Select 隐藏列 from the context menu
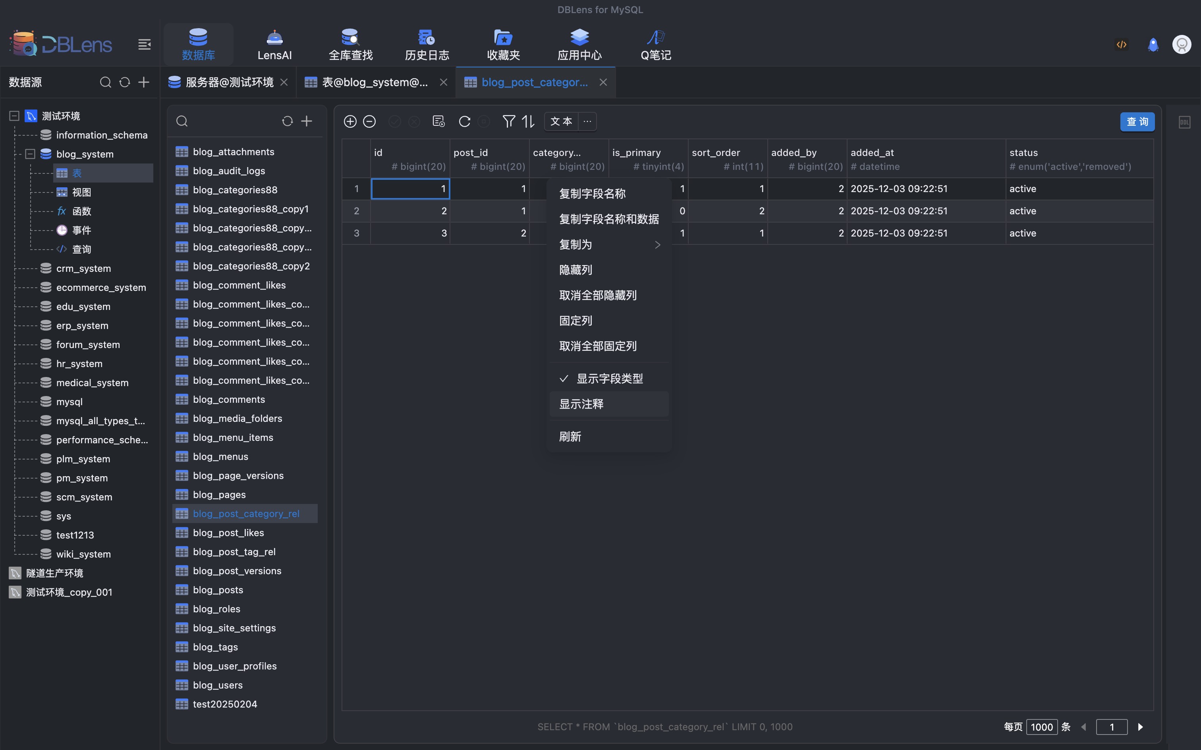Image resolution: width=1201 pixels, height=750 pixels. coord(576,269)
